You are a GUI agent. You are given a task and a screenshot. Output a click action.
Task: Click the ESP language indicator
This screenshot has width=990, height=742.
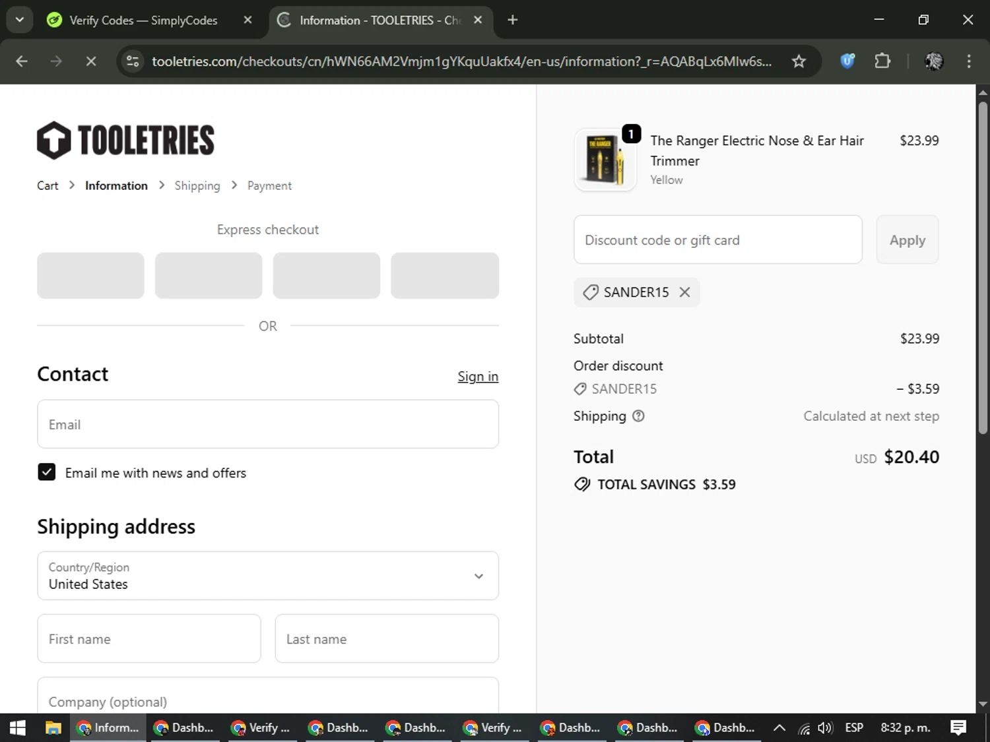854,727
